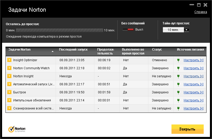This screenshot has height=139, width=212.
Task: Open Настроить [+] for Norton Community Watch
Action: coord(194,68)
